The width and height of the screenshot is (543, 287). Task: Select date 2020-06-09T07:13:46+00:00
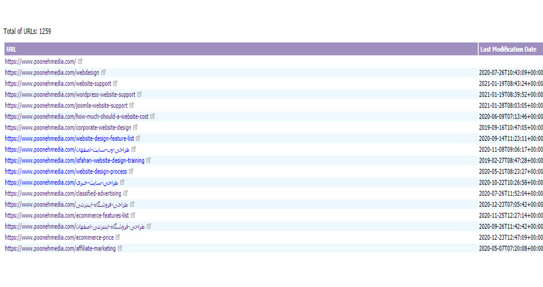click(x=511, y=117)
